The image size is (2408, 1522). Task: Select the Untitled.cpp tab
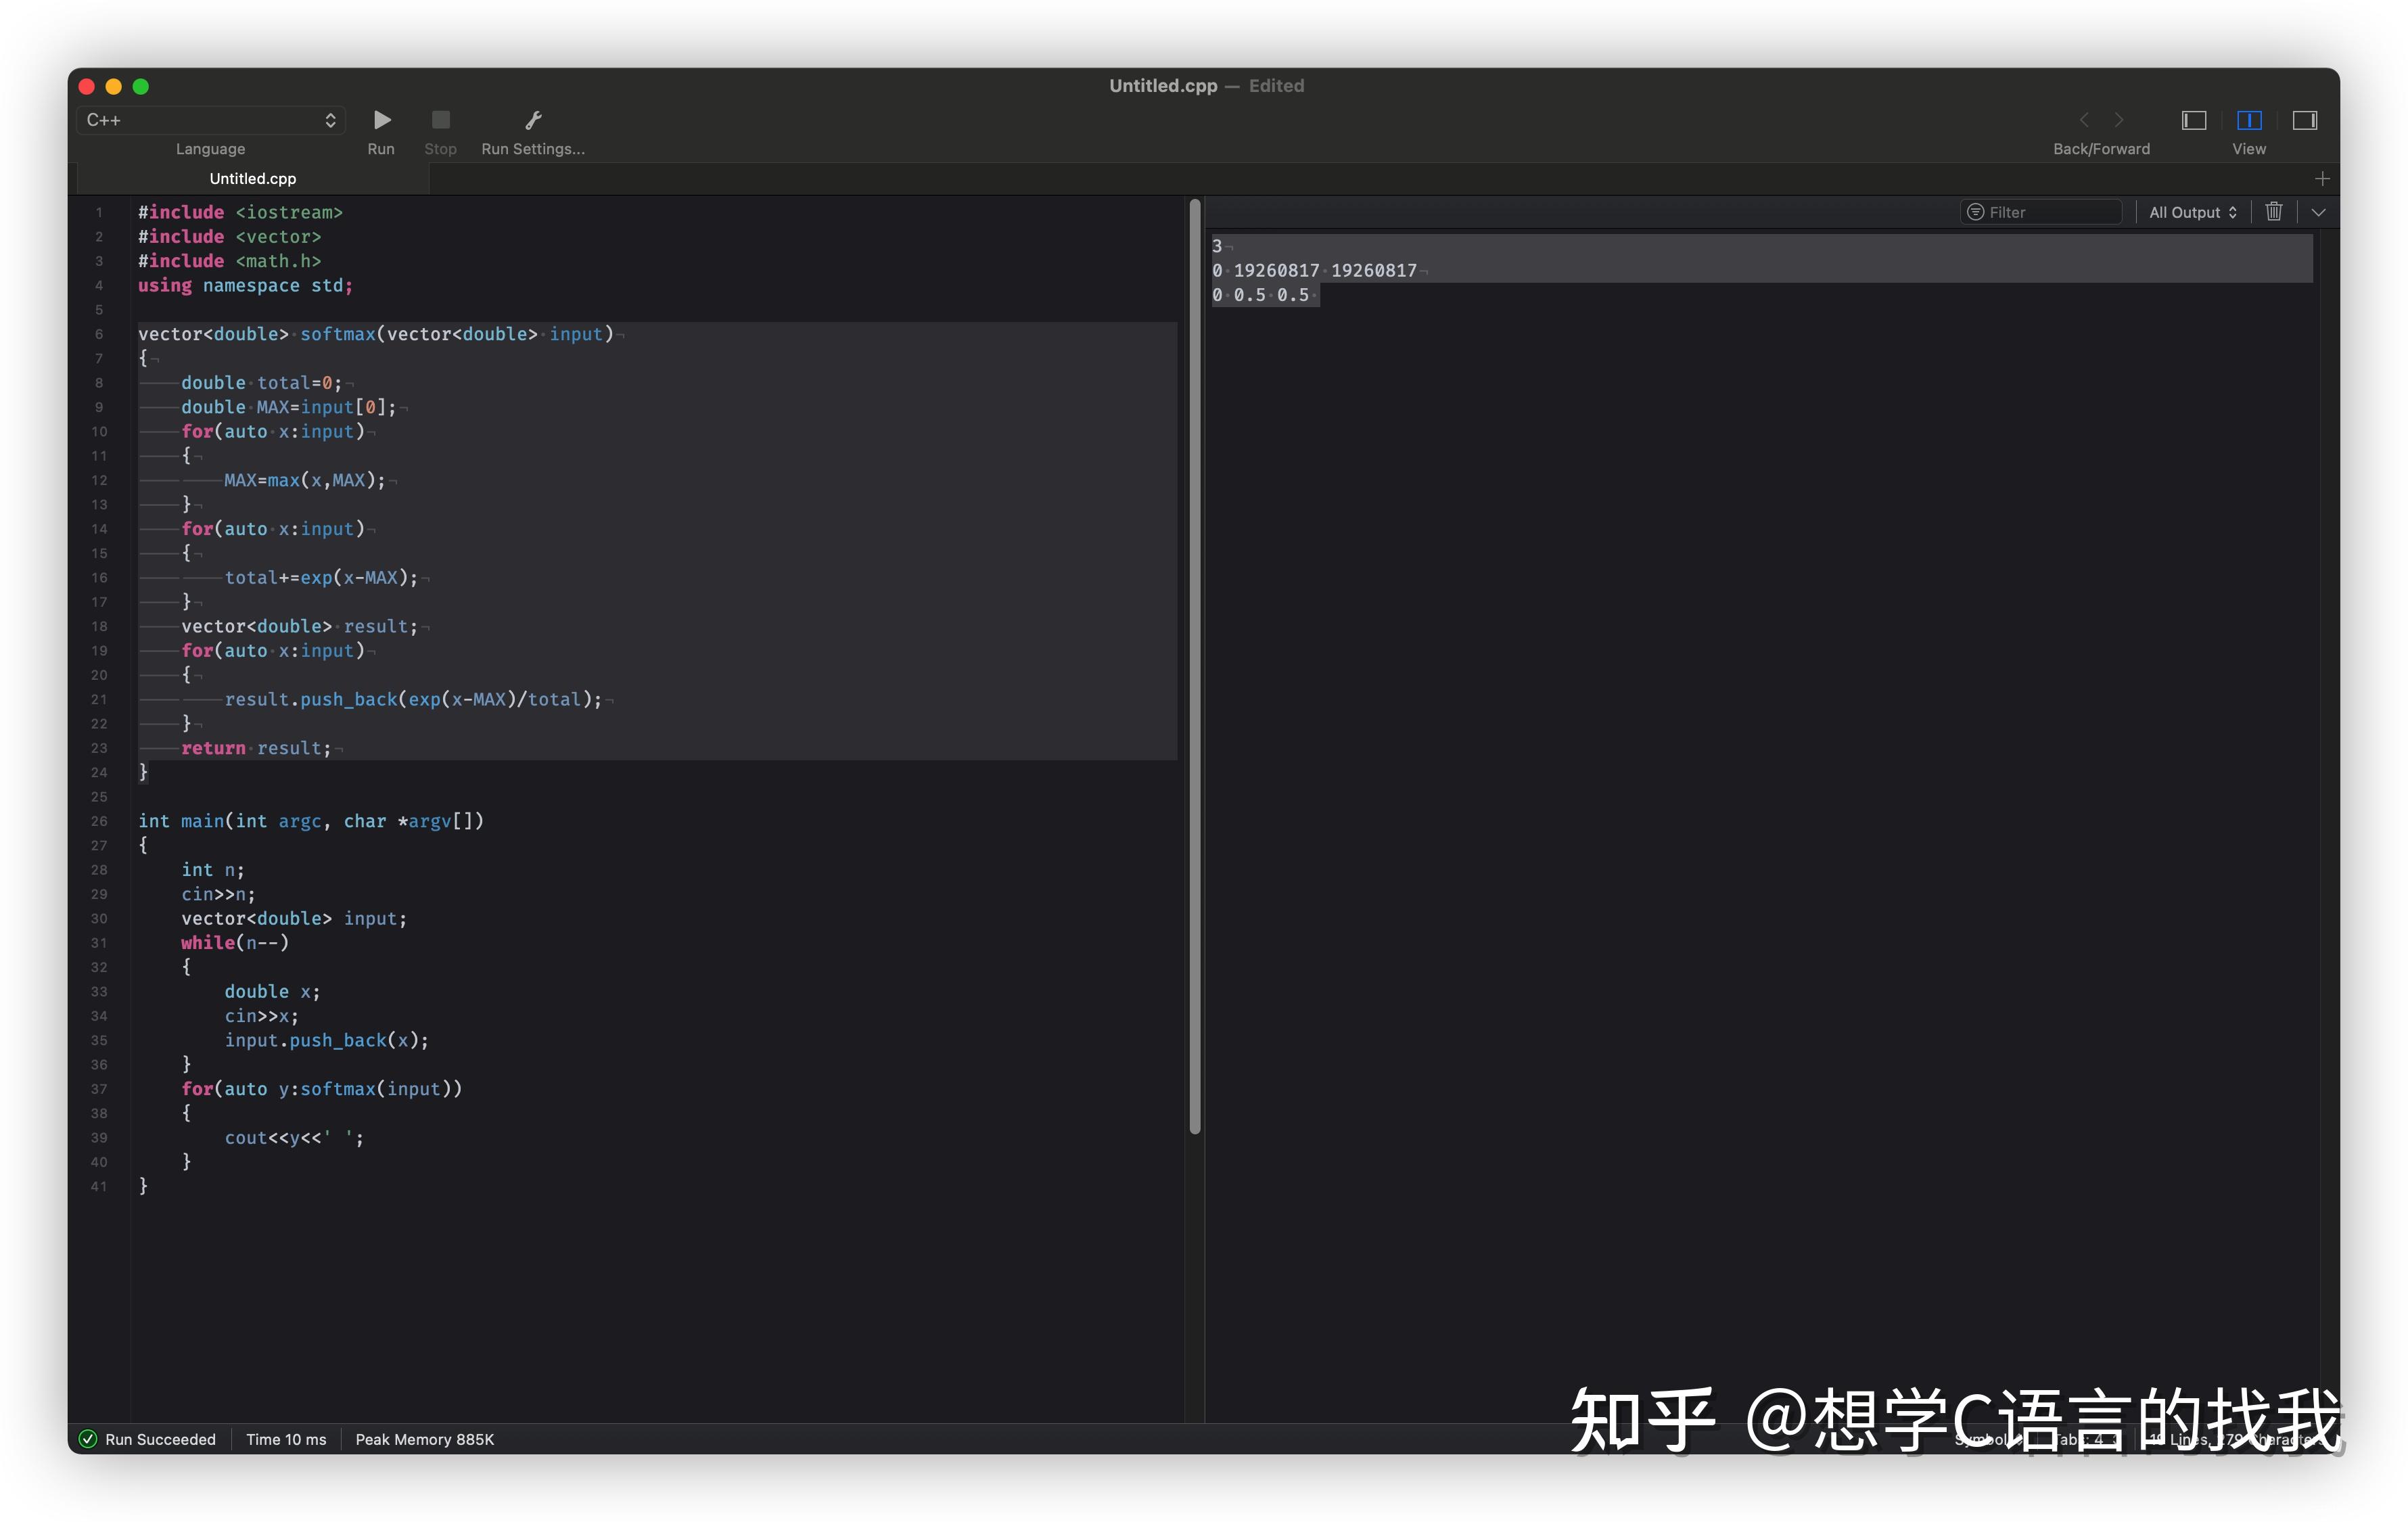253,179
